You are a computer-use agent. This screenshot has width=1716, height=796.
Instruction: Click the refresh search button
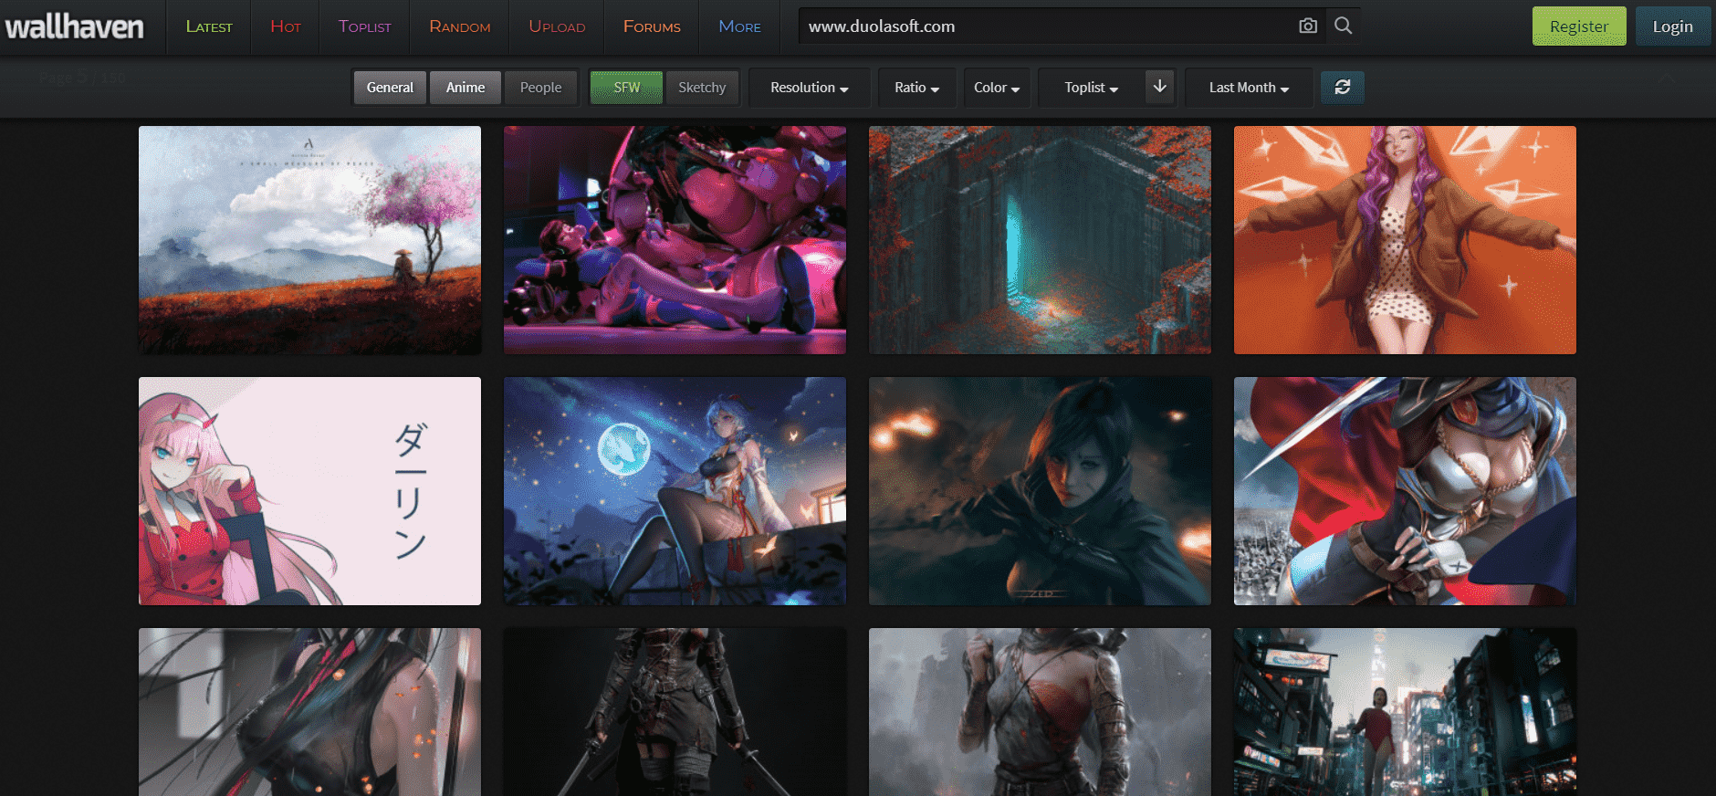point(1343,87)
